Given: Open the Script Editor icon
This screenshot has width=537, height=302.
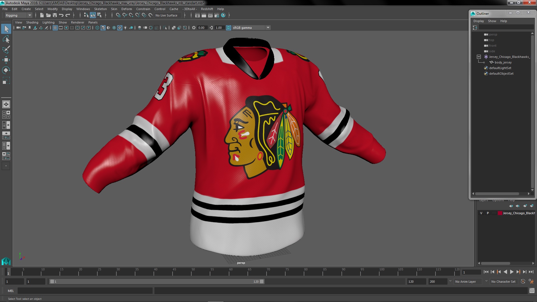Looking at the screenshot, I should coord(532,291).
